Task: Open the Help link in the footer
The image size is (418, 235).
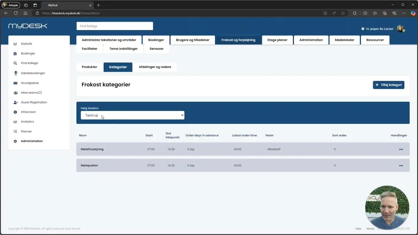Action: pyautogui.click(x=358, y=228)
